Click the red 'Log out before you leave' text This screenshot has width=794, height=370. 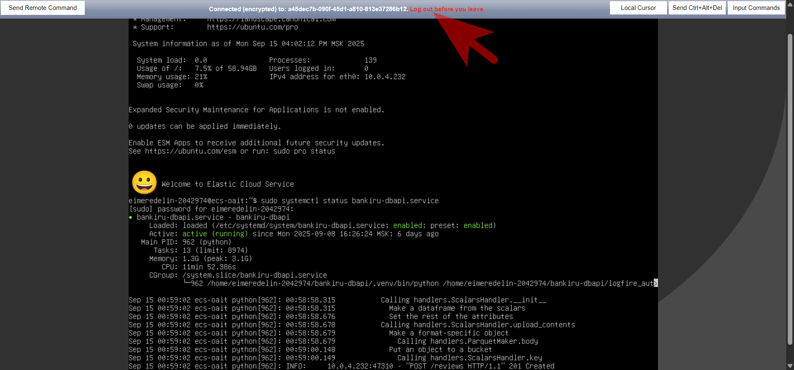point(447,9)
